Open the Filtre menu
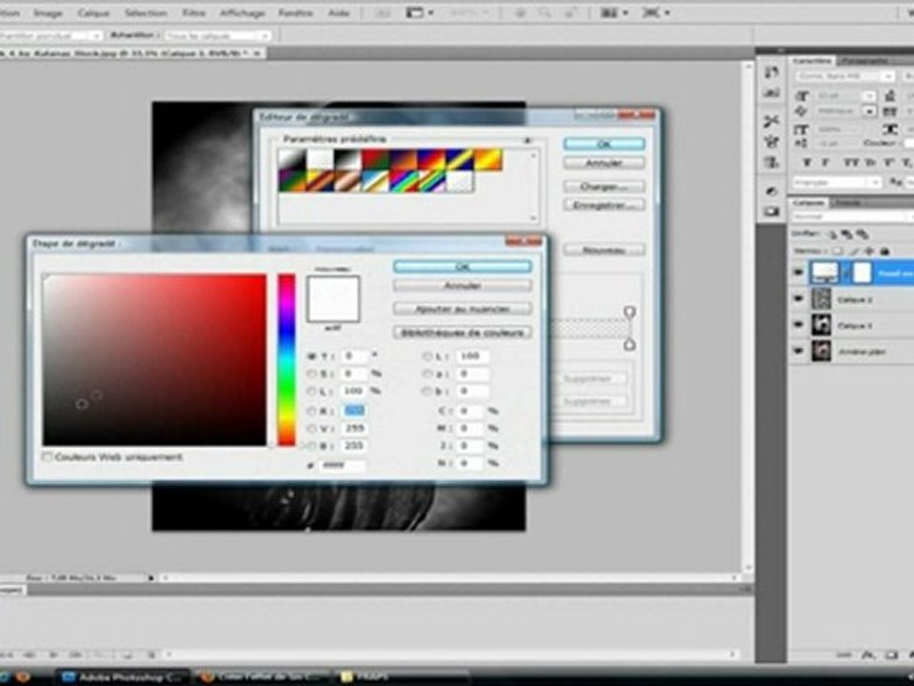914x686 pixels. click(194, 12)
